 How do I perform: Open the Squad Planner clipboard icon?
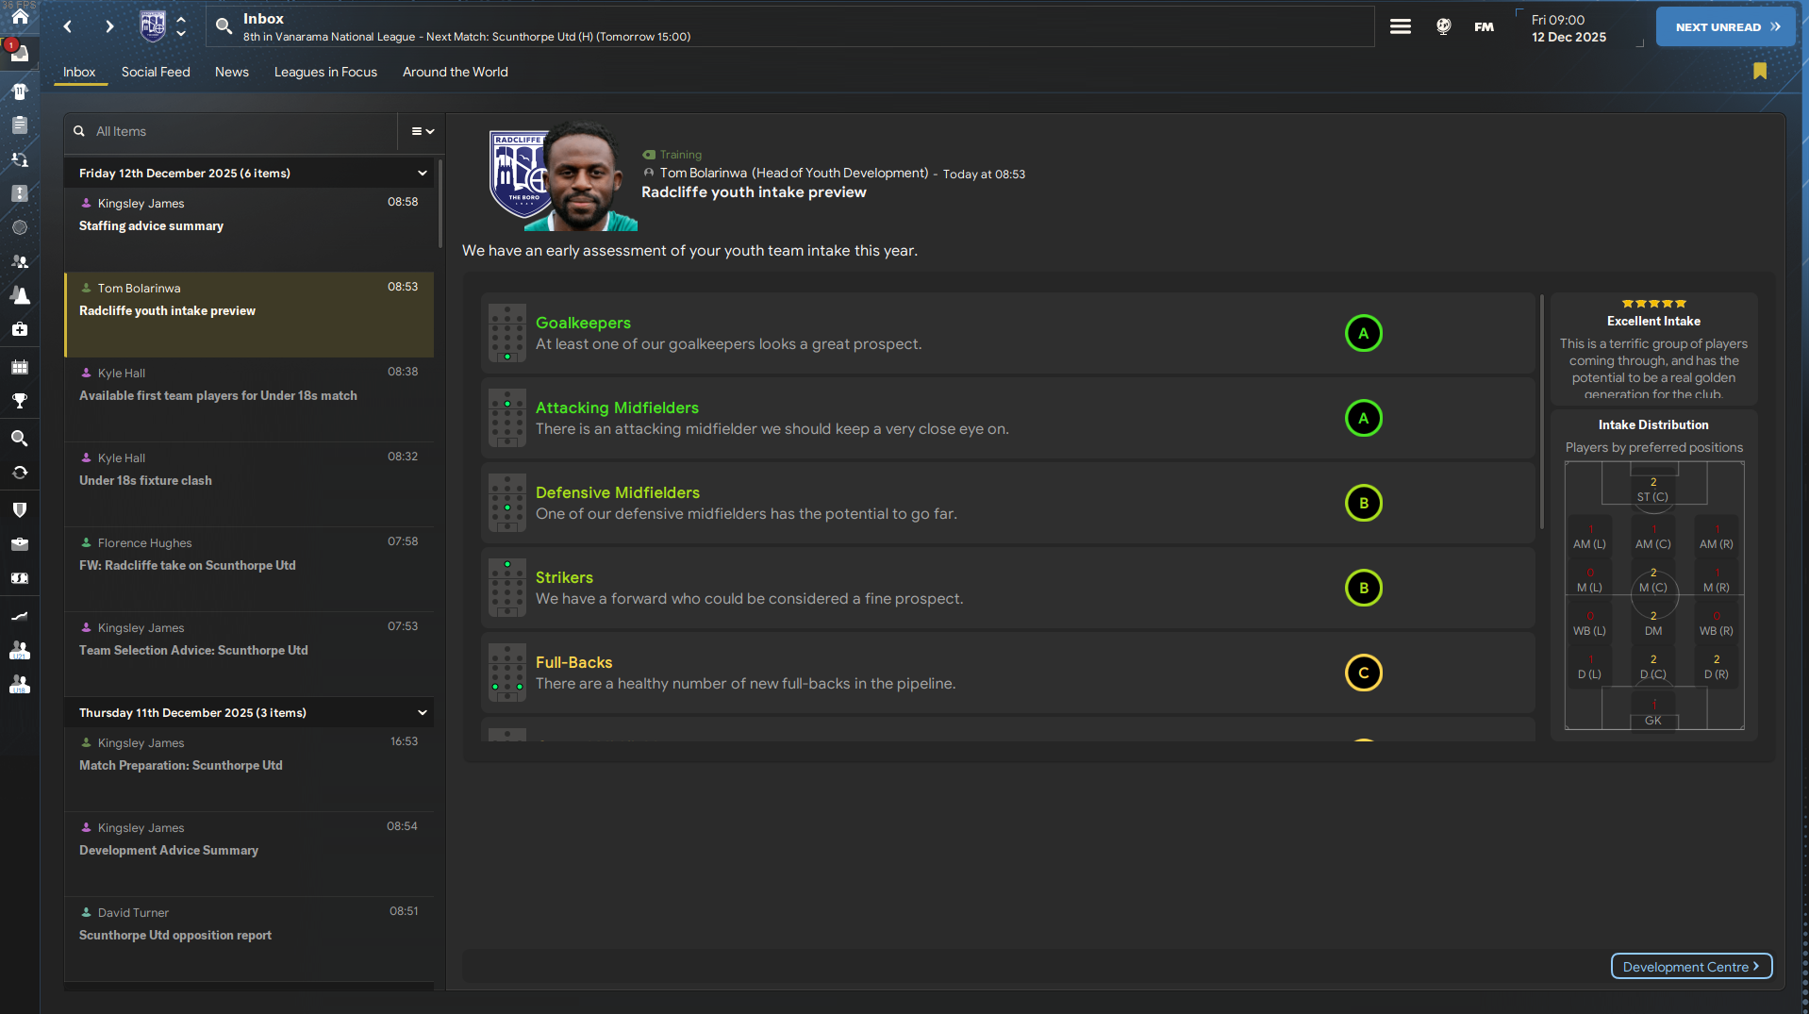(20, 125)
